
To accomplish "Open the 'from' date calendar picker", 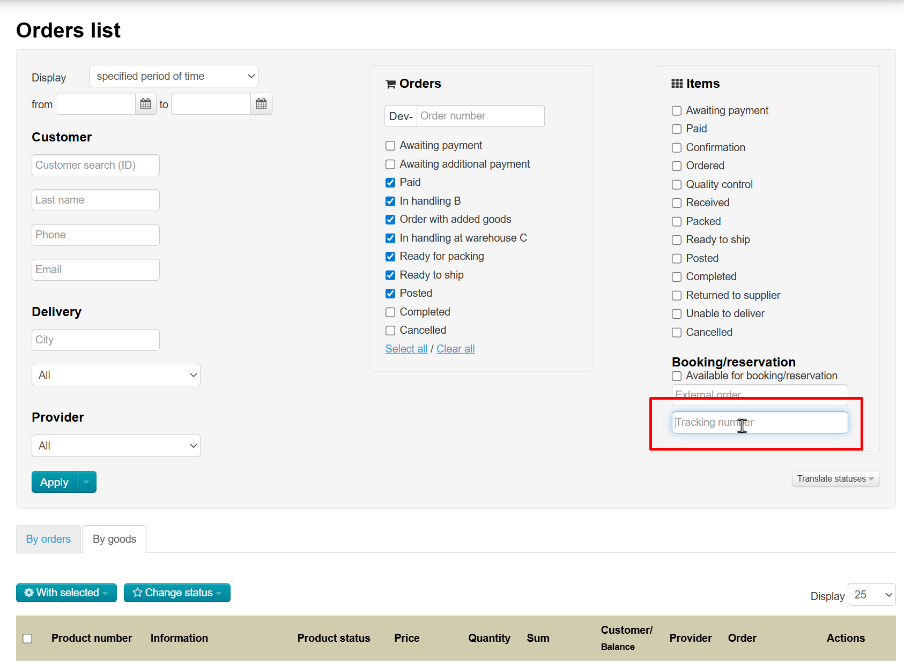I will [x=145, y=104].
